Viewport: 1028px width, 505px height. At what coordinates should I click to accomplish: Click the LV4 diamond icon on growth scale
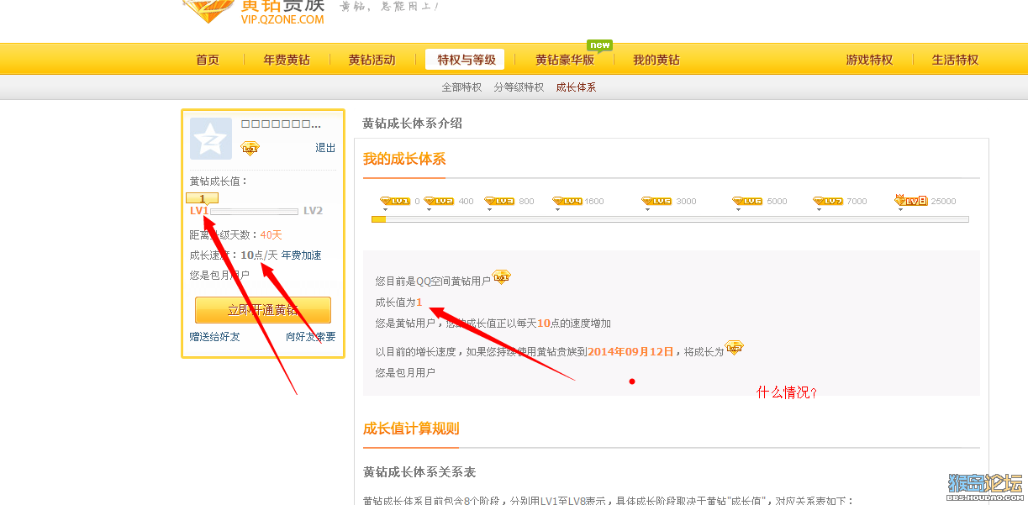pos(567,202)
